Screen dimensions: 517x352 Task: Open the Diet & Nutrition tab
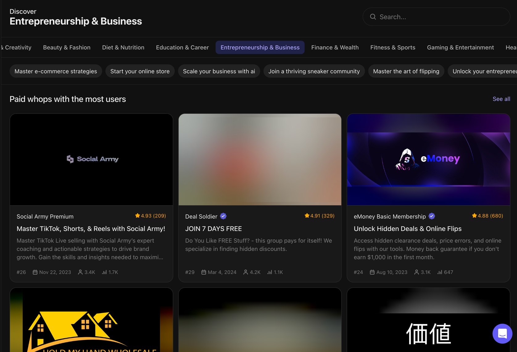click(x=123, y=48)
